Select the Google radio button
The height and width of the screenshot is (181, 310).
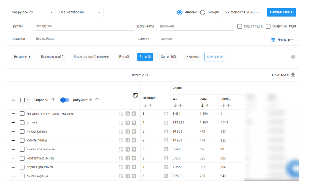coord(203,12)
